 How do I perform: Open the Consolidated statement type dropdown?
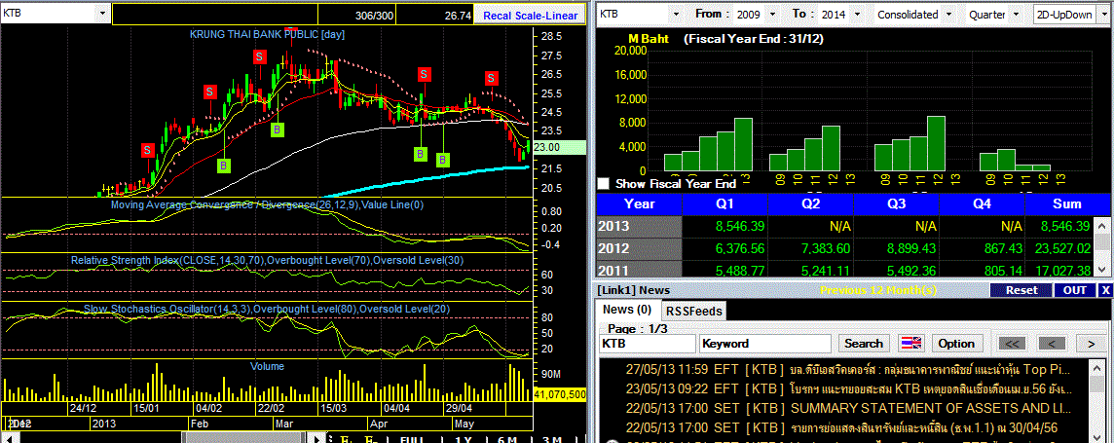tap(949, 14)
